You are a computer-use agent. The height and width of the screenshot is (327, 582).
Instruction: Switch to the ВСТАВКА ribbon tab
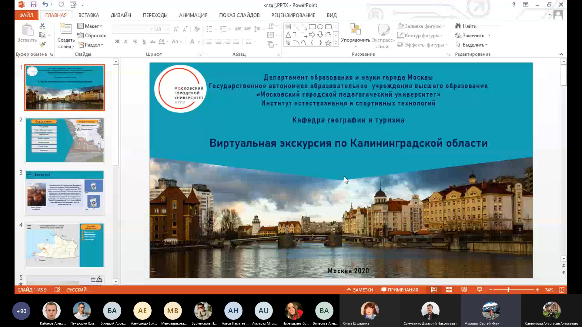pos(89,15)
